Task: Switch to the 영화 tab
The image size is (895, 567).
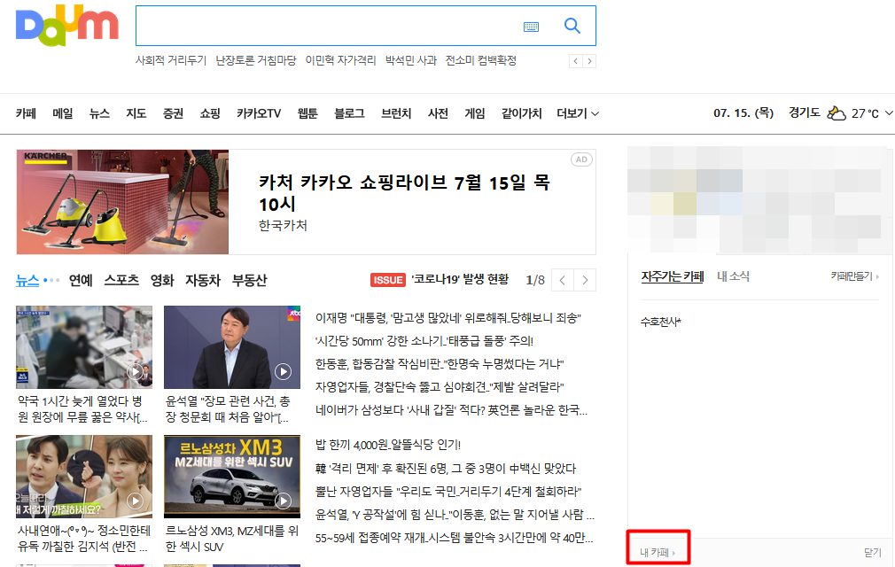Action: 162,280
